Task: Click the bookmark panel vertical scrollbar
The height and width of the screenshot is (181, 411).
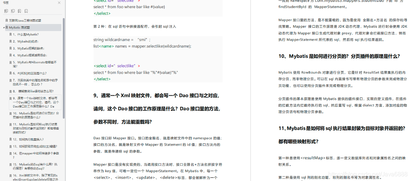Action: (64, 68)
